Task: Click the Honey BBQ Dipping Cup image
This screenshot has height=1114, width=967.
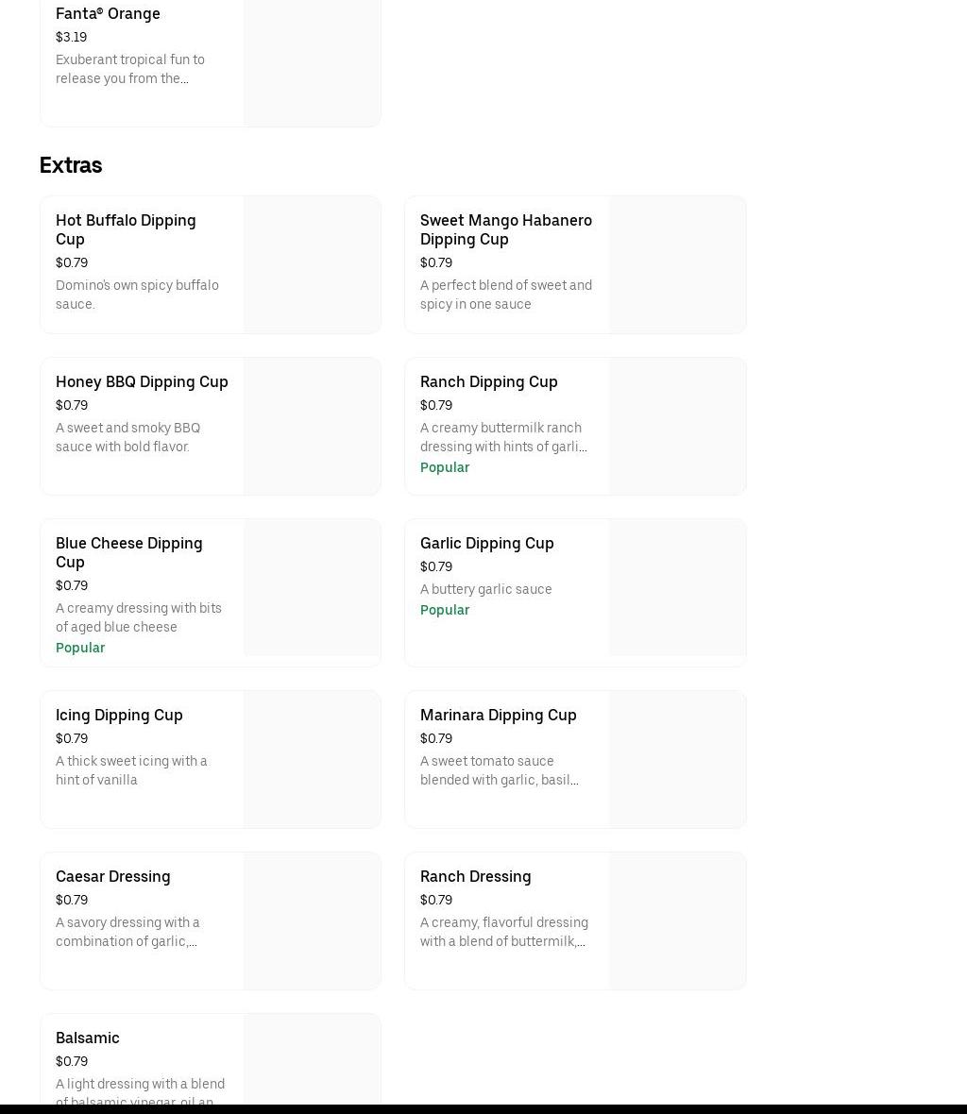Action: (x=312, y=426)
